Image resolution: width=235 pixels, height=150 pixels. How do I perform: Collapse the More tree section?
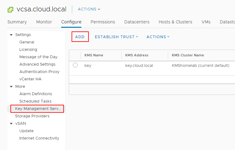point(11,87)
